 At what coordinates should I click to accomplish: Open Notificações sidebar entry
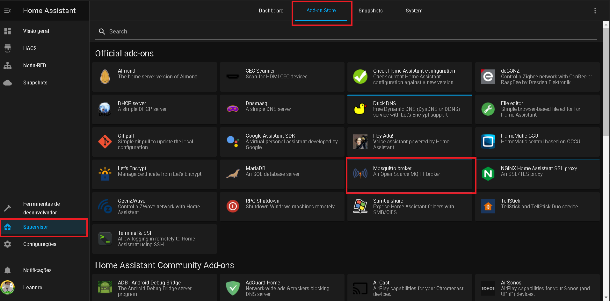(44, 270)
